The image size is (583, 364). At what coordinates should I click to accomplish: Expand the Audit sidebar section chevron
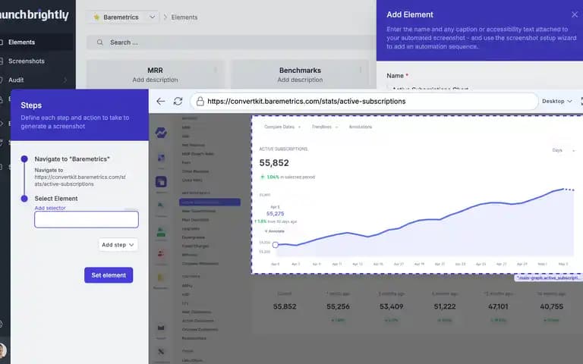(x=65, y=80)
